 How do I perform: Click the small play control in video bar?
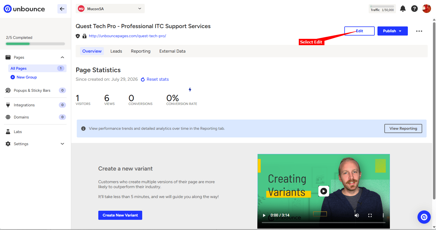pos(264,215)
